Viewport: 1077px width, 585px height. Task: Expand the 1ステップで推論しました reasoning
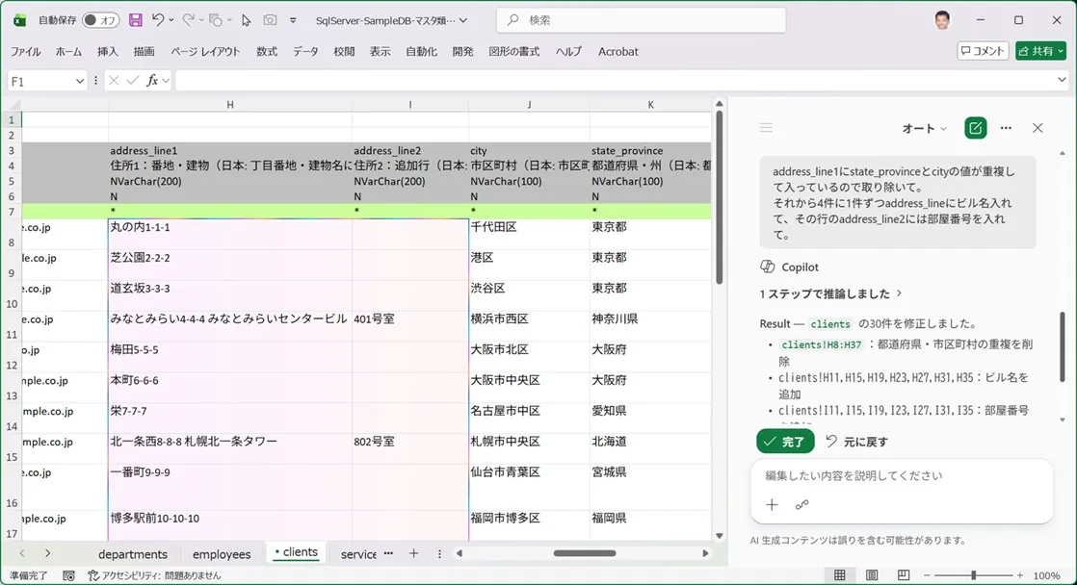(830, 293)
